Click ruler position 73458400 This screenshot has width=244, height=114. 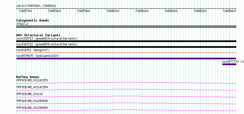tap(229, 11)
